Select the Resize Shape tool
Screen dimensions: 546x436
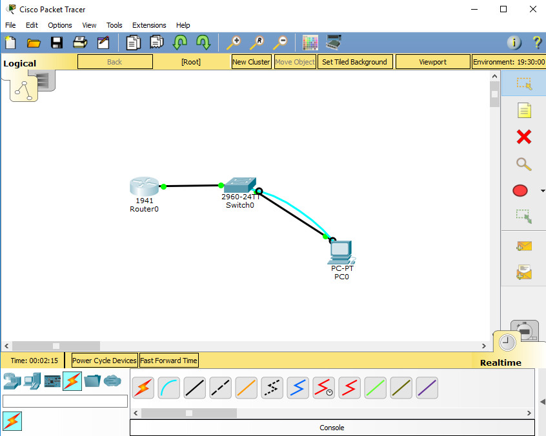point(524,217)
